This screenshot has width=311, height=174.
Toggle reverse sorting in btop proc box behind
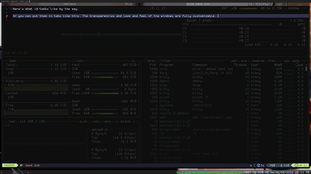[x=257, y=61]
